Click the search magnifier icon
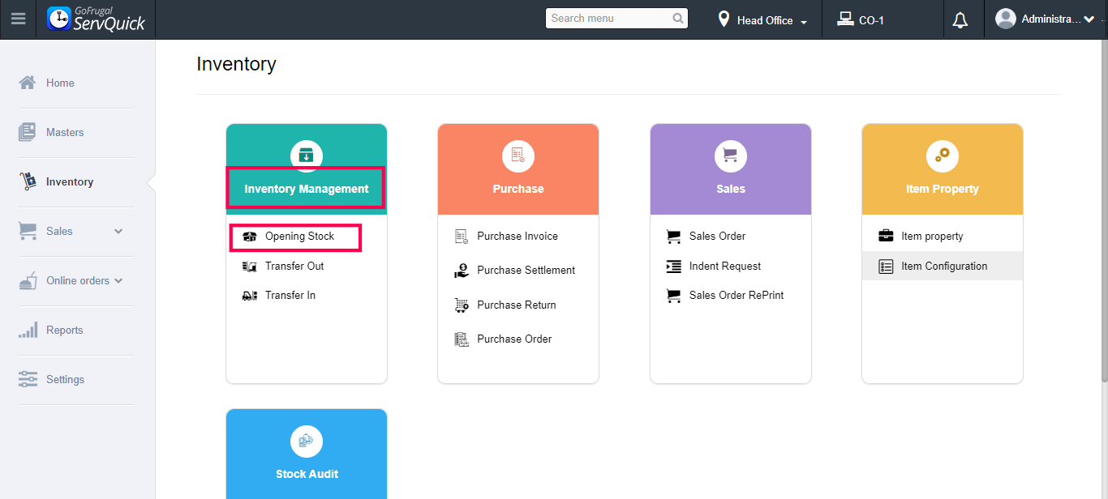 (678, 19)
